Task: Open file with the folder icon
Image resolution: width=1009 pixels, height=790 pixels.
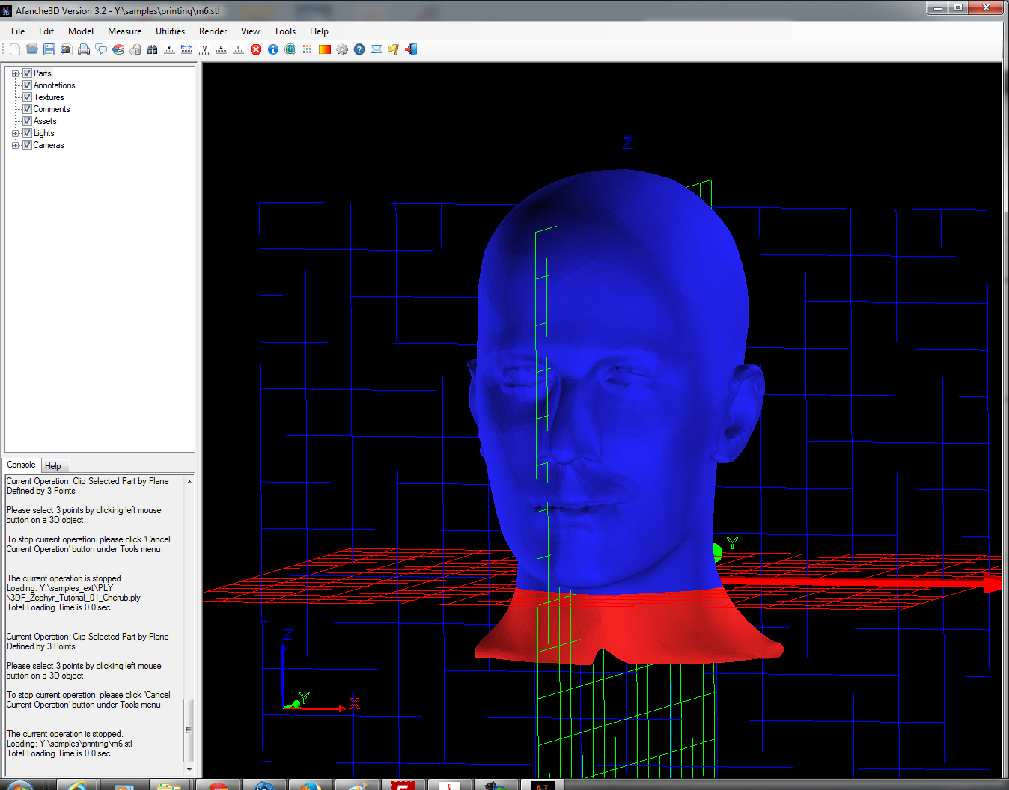Action: [x=32, y=49]
